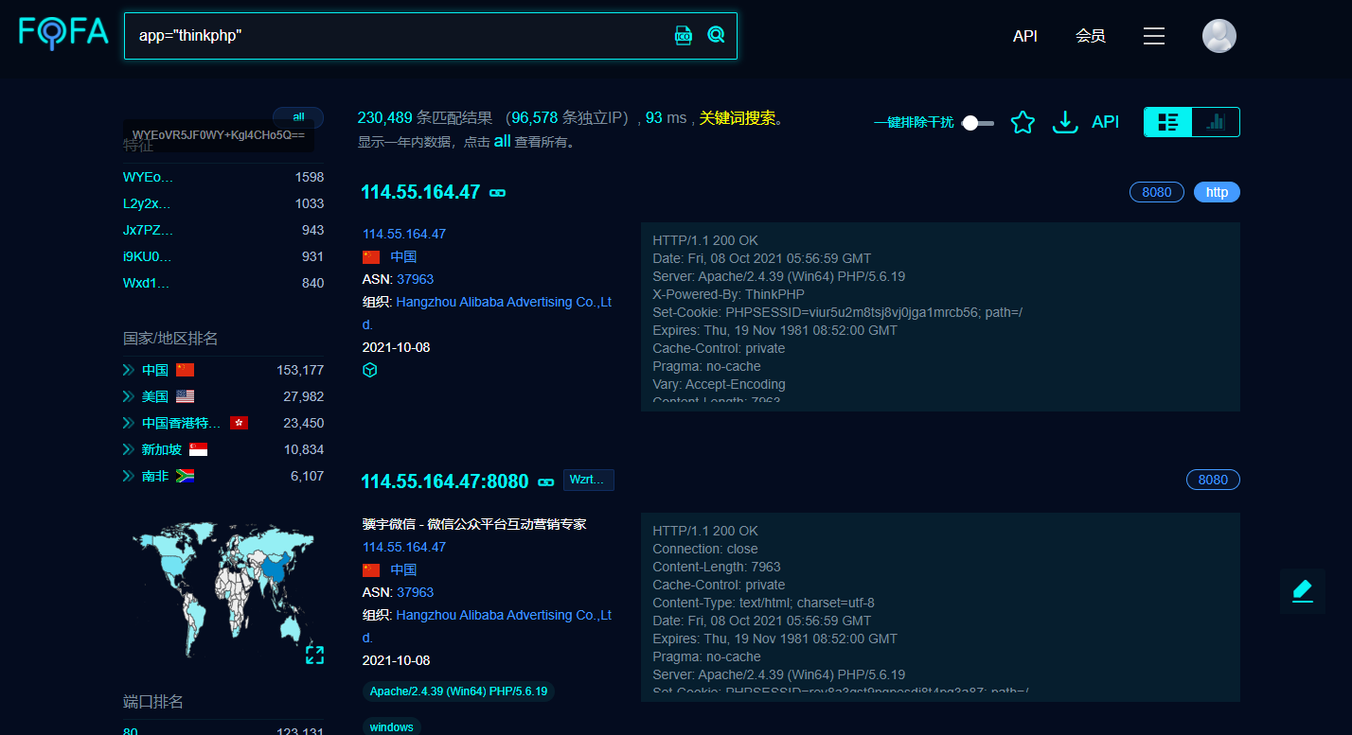Click the Apache/2.4.39 (Win64) PHP/5.6.19 tag
This screenshot has width=1352, height=735.
pyautogui.click(x=458, y=691)
